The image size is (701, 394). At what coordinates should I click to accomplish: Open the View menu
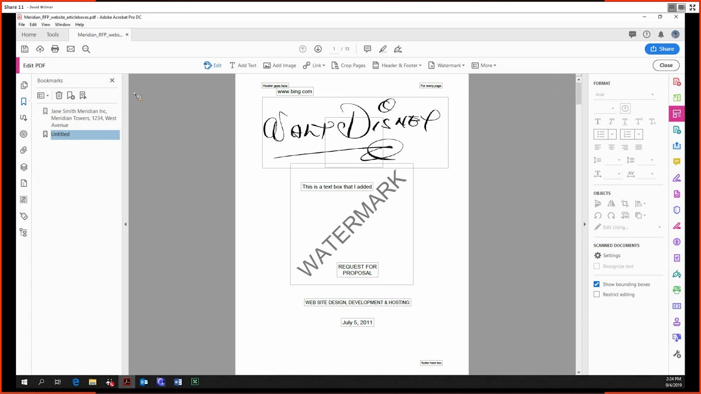(45, 25)
